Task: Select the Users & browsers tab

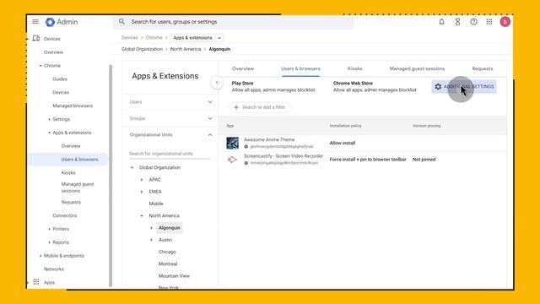Action: point(300,68)
